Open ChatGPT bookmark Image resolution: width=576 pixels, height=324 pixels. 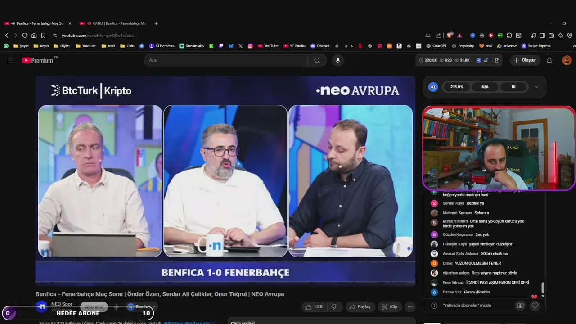[x=436, y=46]
